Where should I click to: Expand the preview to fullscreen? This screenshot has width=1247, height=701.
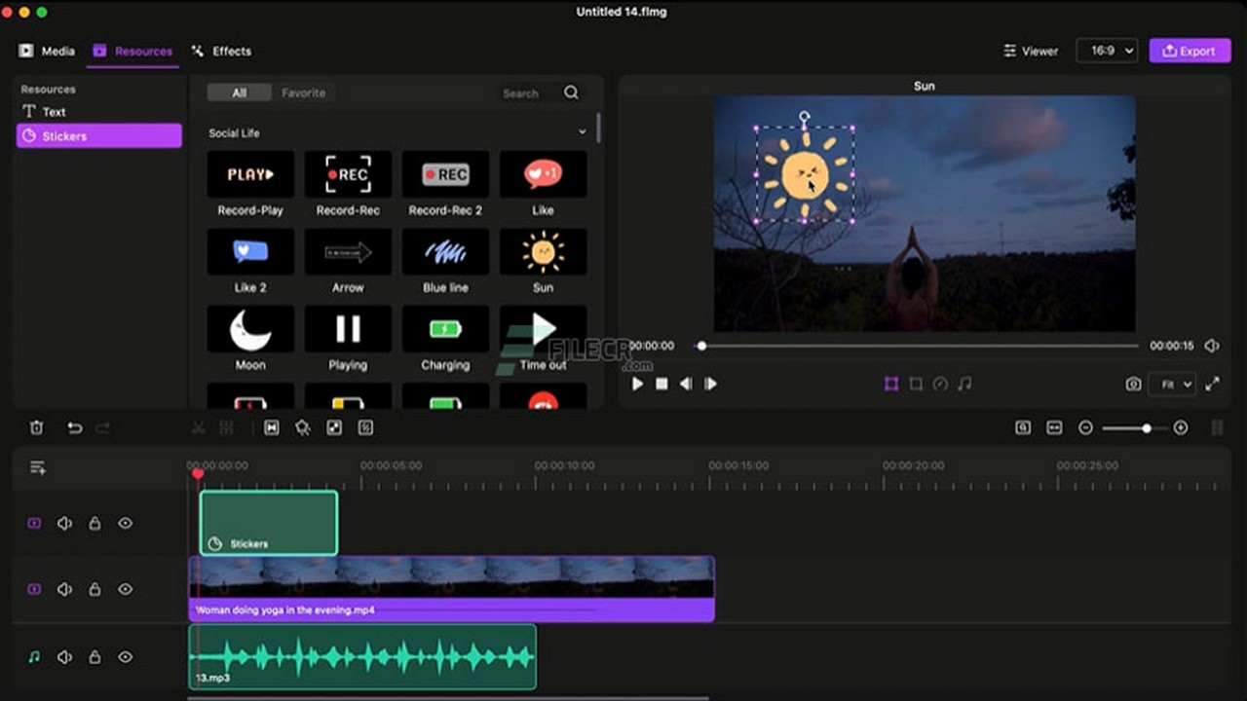tap(1212, 385)
